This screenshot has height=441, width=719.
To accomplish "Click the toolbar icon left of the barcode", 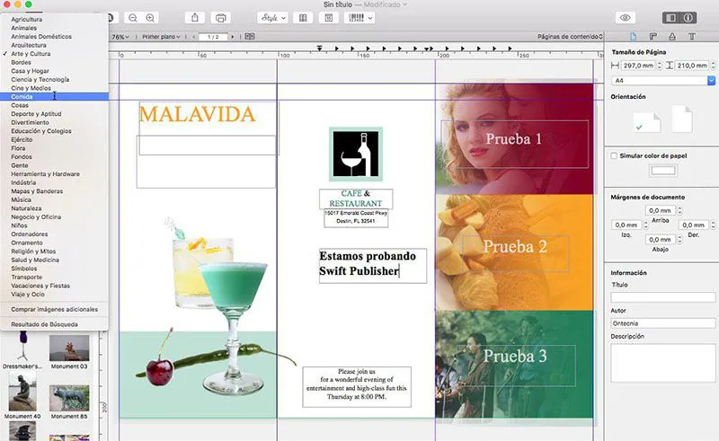I will point(329,18).
